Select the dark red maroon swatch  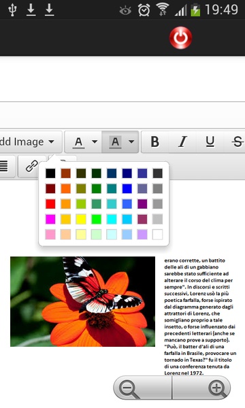point(50,188)
